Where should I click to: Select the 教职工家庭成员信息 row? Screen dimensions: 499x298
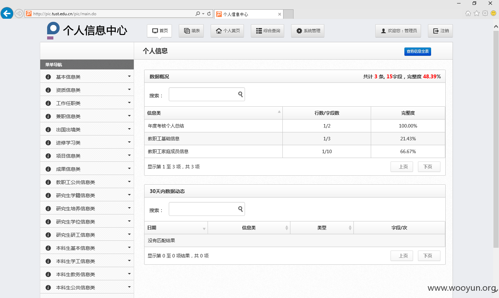(295, 151)
